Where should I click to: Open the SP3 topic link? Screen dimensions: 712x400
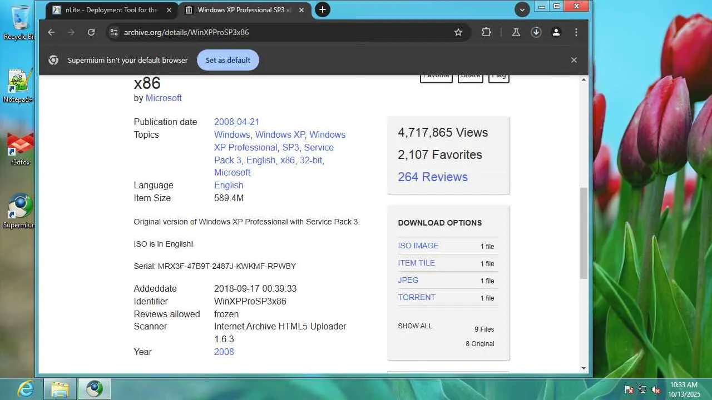coord(290,147)
